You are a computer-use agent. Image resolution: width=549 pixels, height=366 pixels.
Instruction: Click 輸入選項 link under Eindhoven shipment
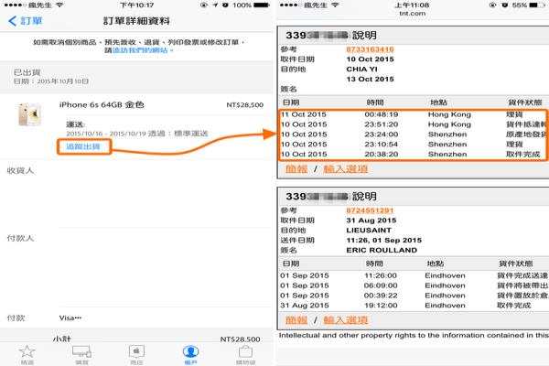pos(345,319)
